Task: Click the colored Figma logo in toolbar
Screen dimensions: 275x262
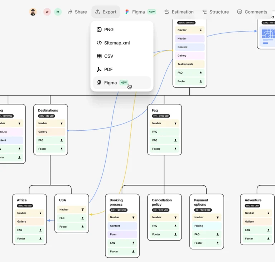Action: pos(127,12)
